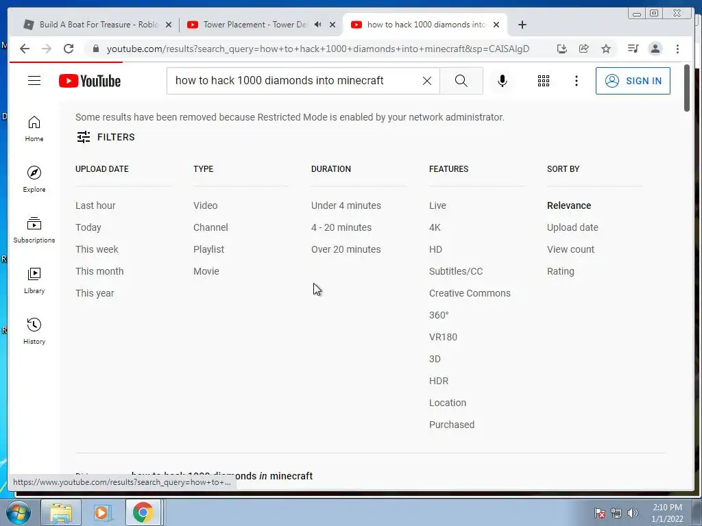Filter by VR180
The image size is (702, 526).
click(444, 337)
